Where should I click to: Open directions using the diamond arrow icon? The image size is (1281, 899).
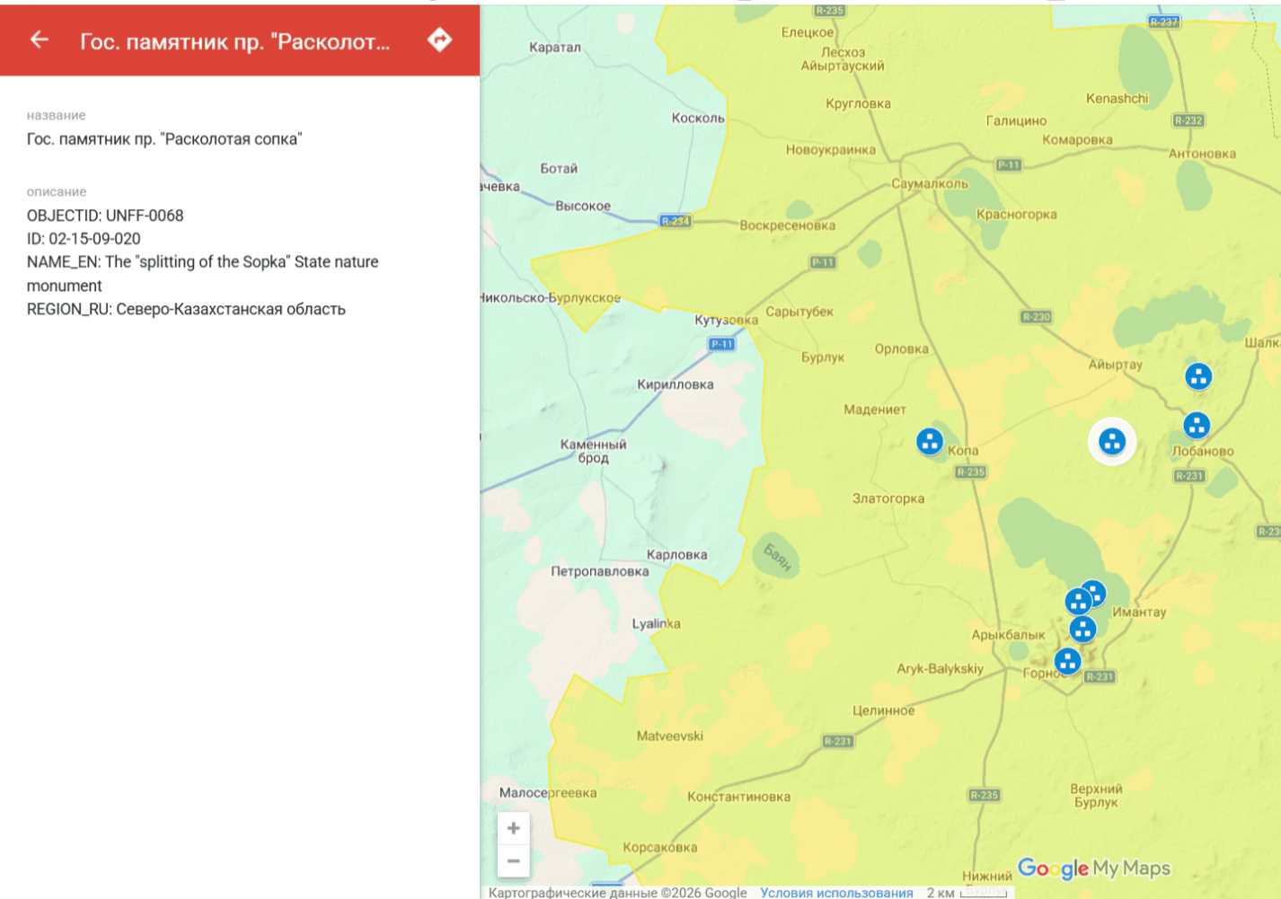tap(439, 40)
